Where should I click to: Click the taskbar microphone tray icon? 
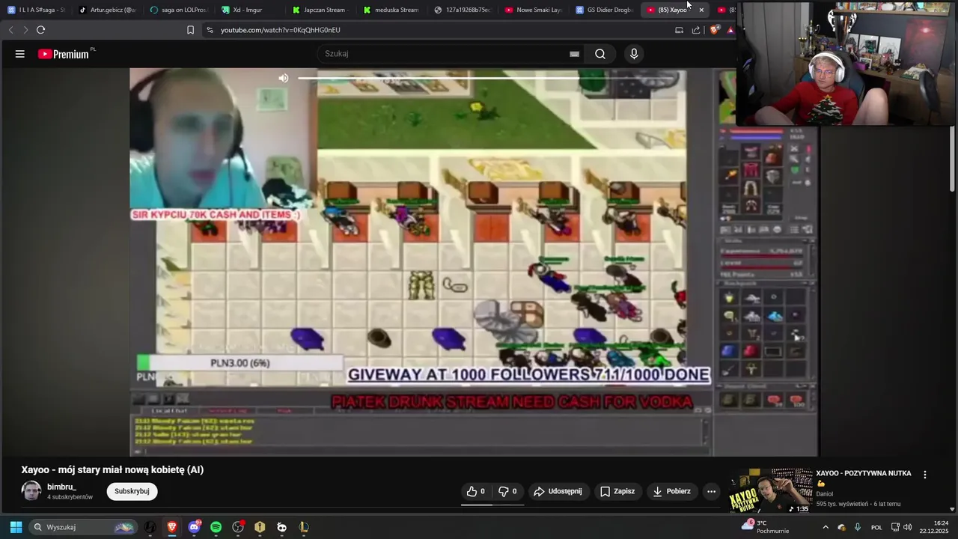[857, 527]
